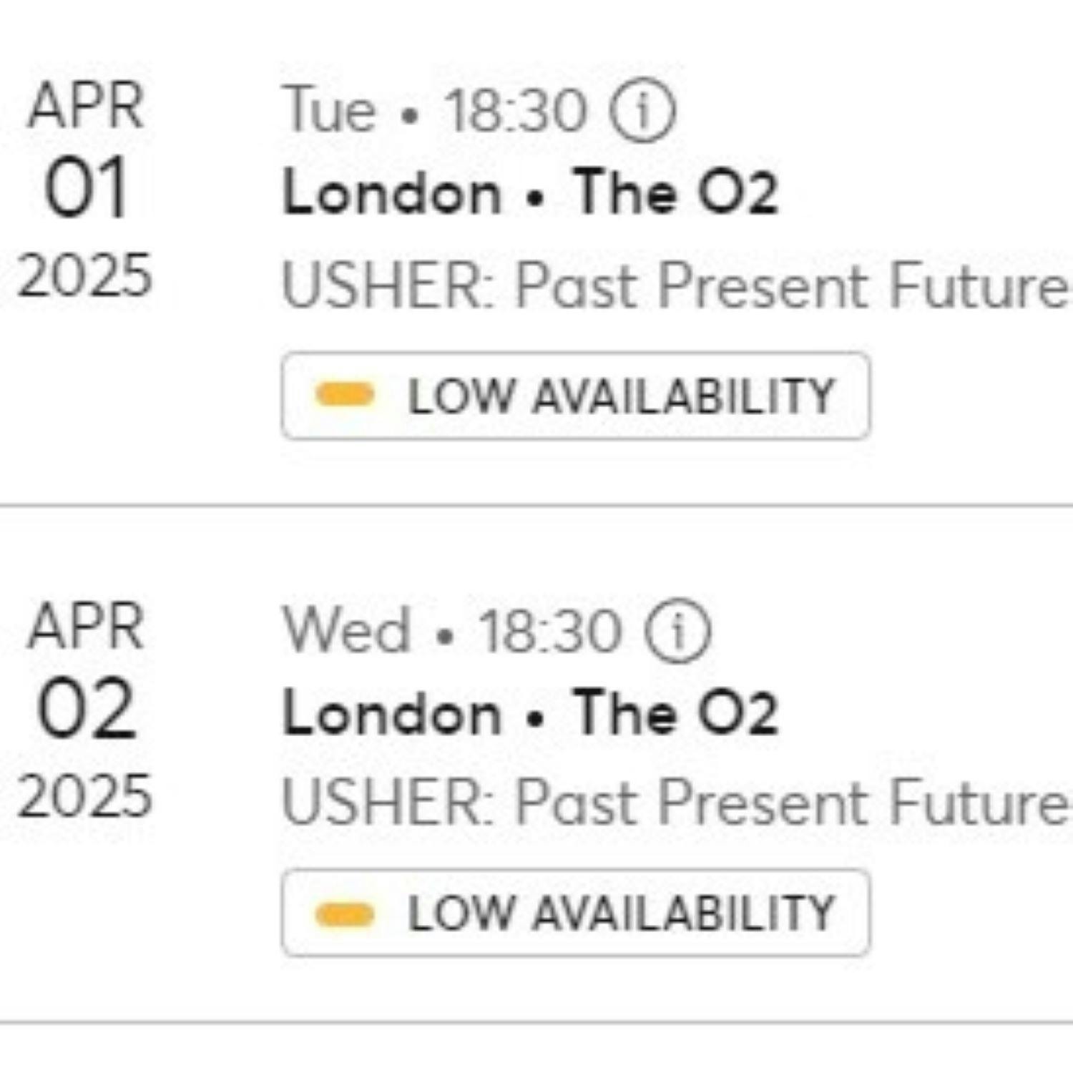Click the year 2025 under day 01
Image resolution: width=1073 pixels, height=1073 pixels.
pyautogui.click(x=85, y=275)
